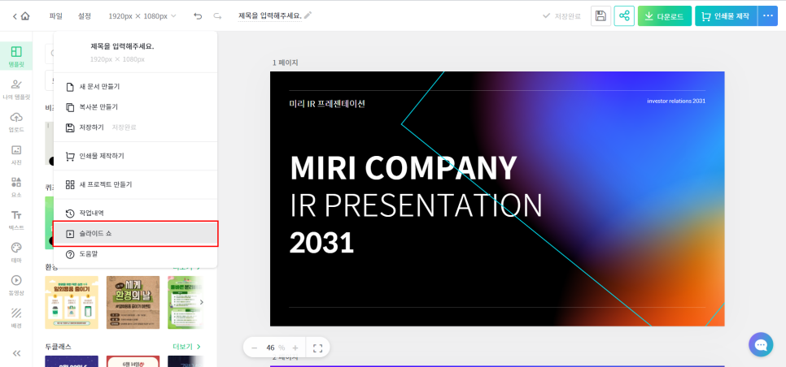The height and width of the screenshot is (367, 786).
Task: Click the 다운로드 button
Action: 664,16
